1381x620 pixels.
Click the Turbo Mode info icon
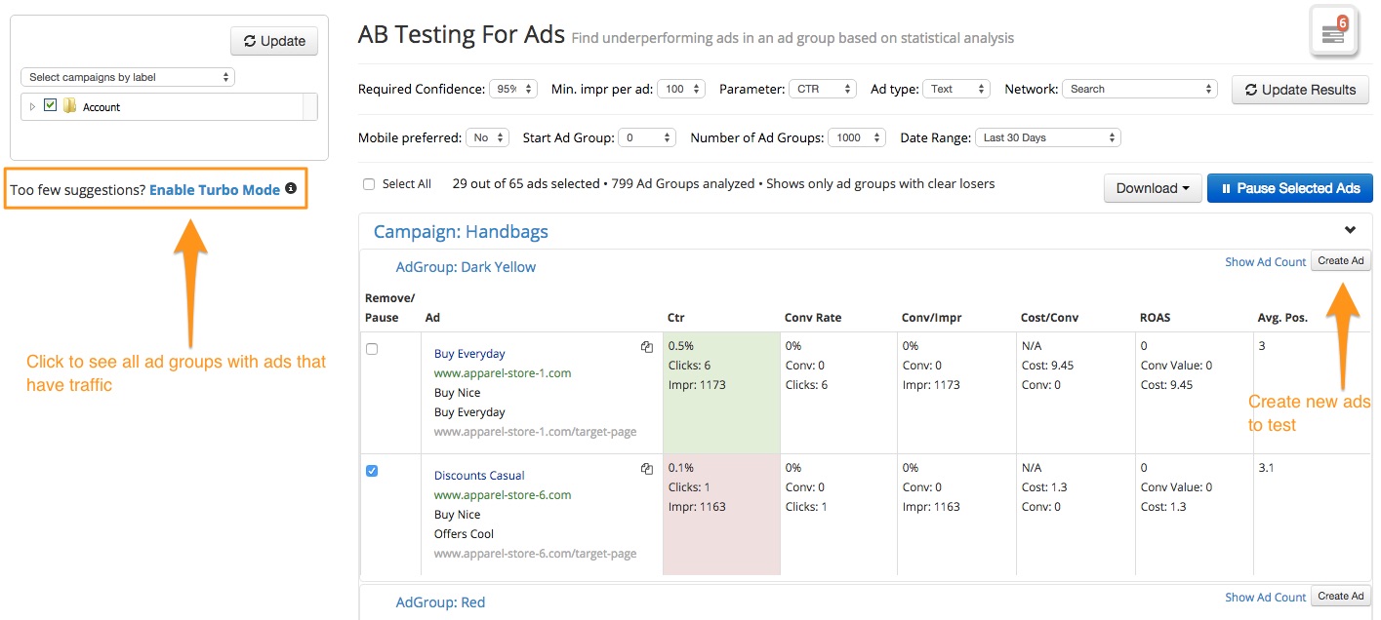[x=291, y=189]
